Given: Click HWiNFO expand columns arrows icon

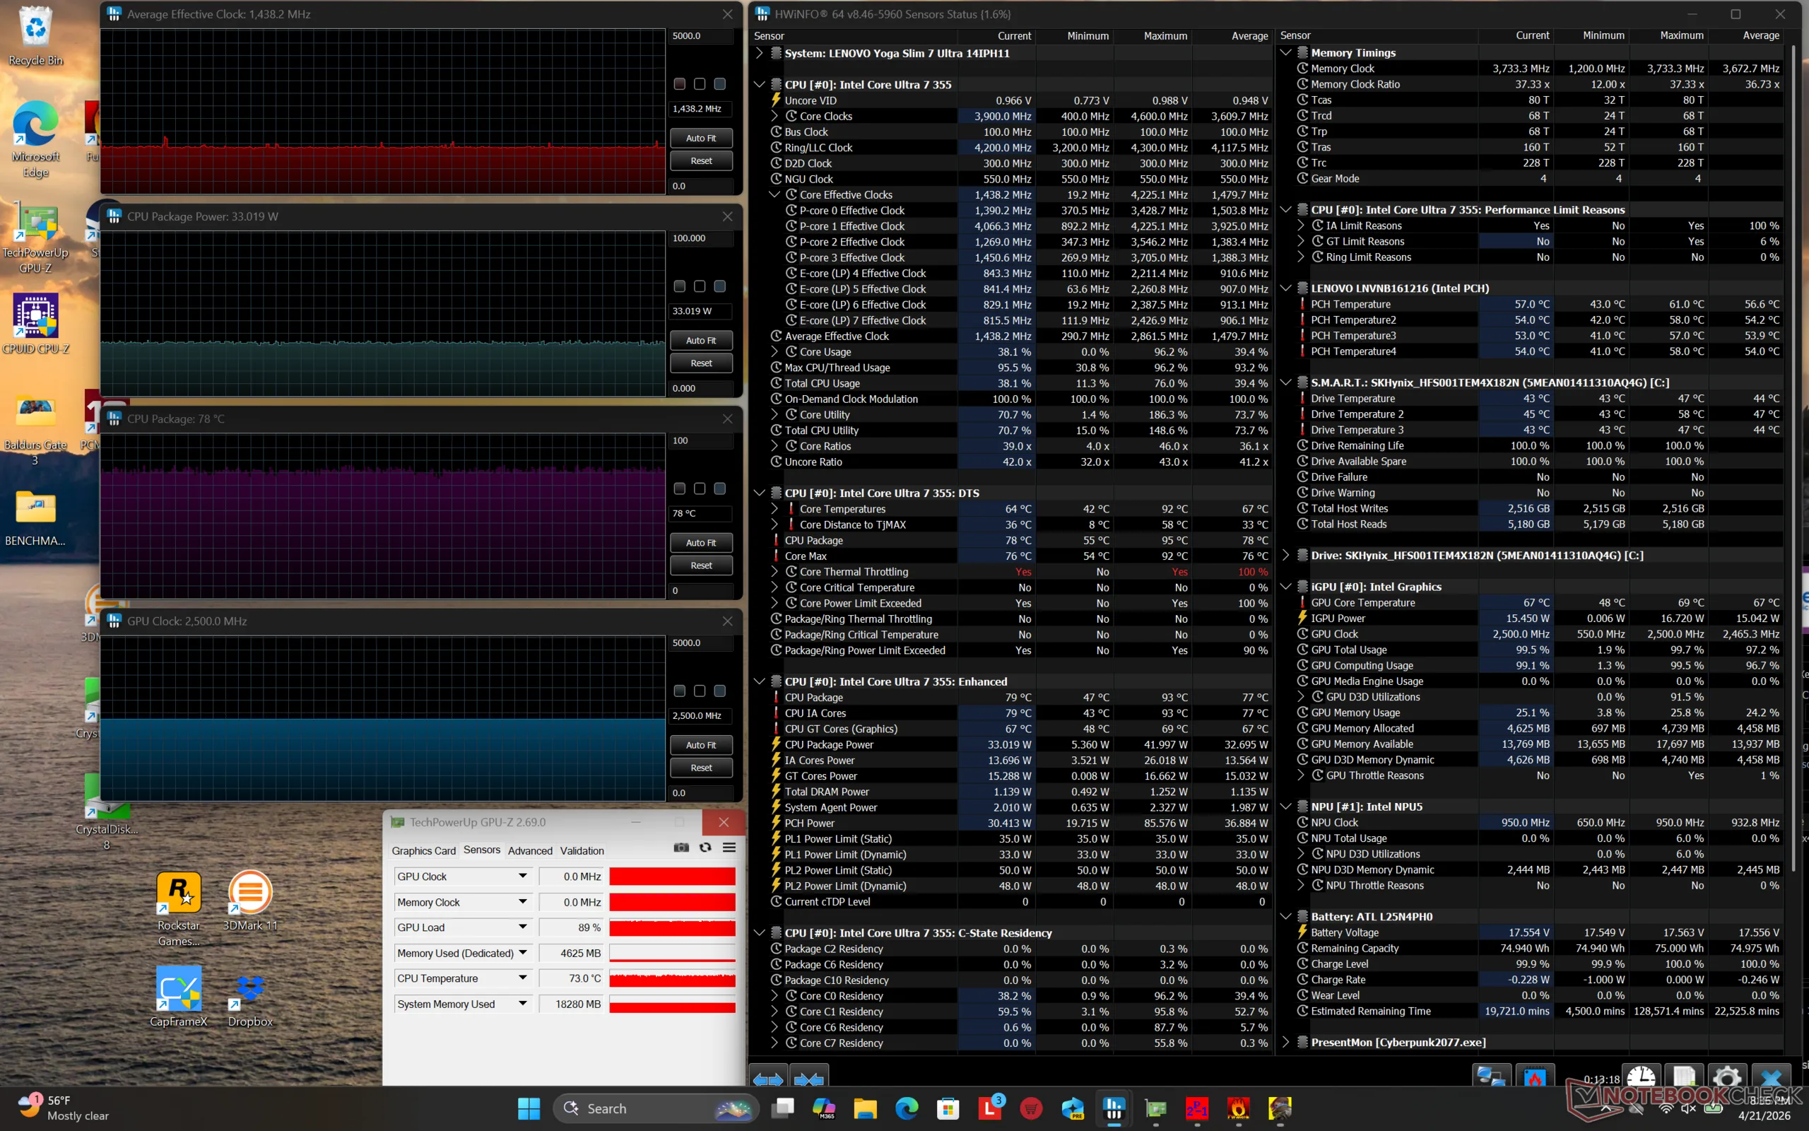Looking at the screenshot, I should coord(767,1079).
